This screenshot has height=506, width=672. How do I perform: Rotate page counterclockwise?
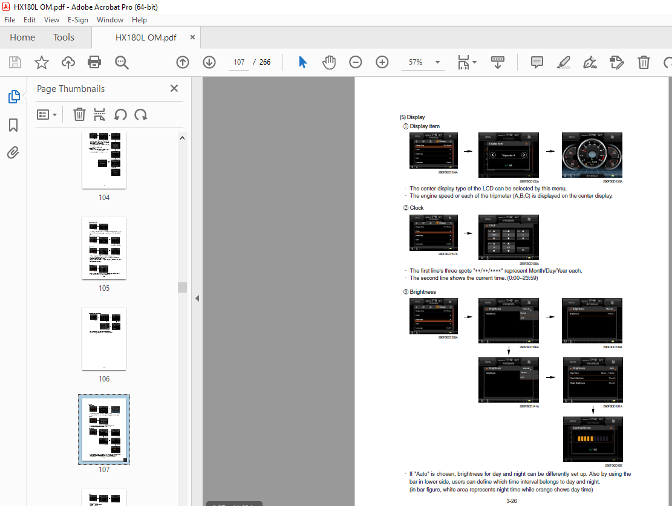point(120,114)
